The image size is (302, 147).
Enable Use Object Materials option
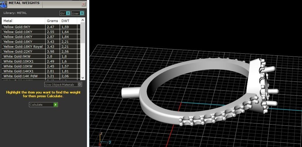63,84
